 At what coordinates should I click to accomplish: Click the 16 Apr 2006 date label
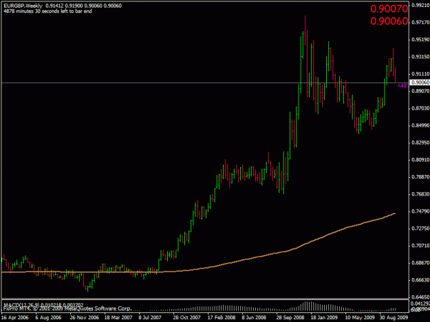pos(15,318)
